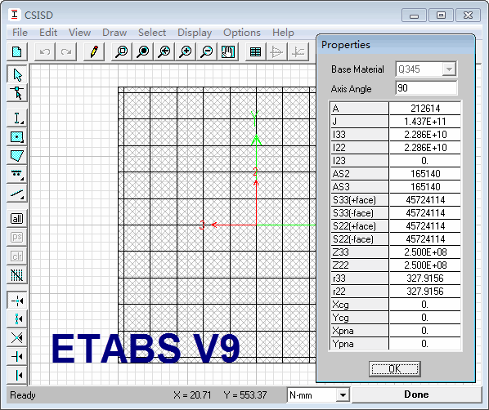Screen dimensions: 489x410
Task: Click the Ready status text
Action: [22, 395]
